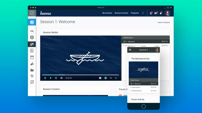This screenshot has width=202, height=113.
Task: Open the three-dot more menu in header
Action: (143, 13)
